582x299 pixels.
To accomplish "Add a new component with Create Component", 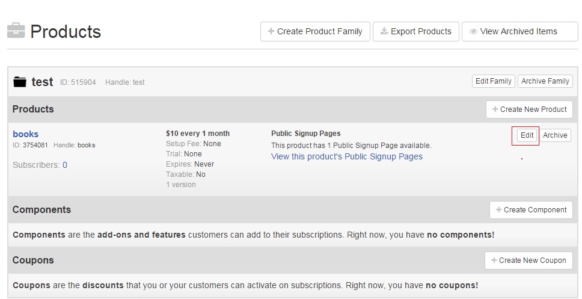I will tap(531, 210).
